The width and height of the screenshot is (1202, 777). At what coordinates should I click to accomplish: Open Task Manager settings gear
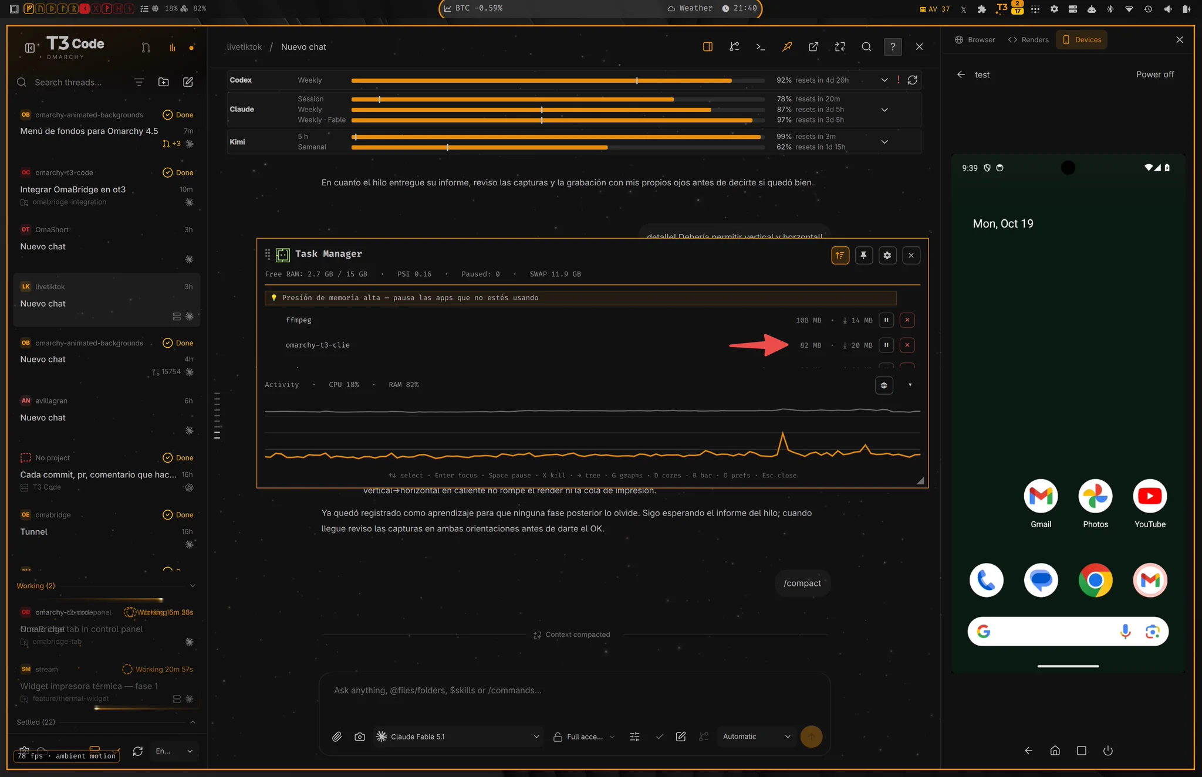point(887,256)
